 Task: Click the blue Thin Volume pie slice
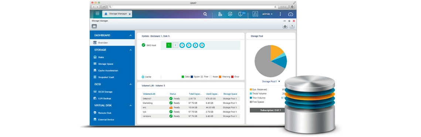tap(280, 62)
